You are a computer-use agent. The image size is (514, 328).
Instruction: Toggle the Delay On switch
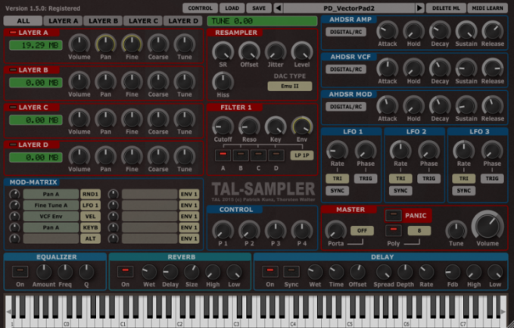[270, 271]
